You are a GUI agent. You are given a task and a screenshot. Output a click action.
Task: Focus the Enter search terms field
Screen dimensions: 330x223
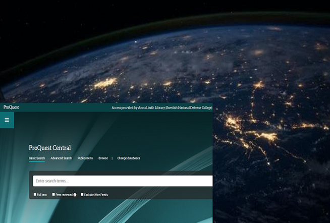[x=123, y=181]
